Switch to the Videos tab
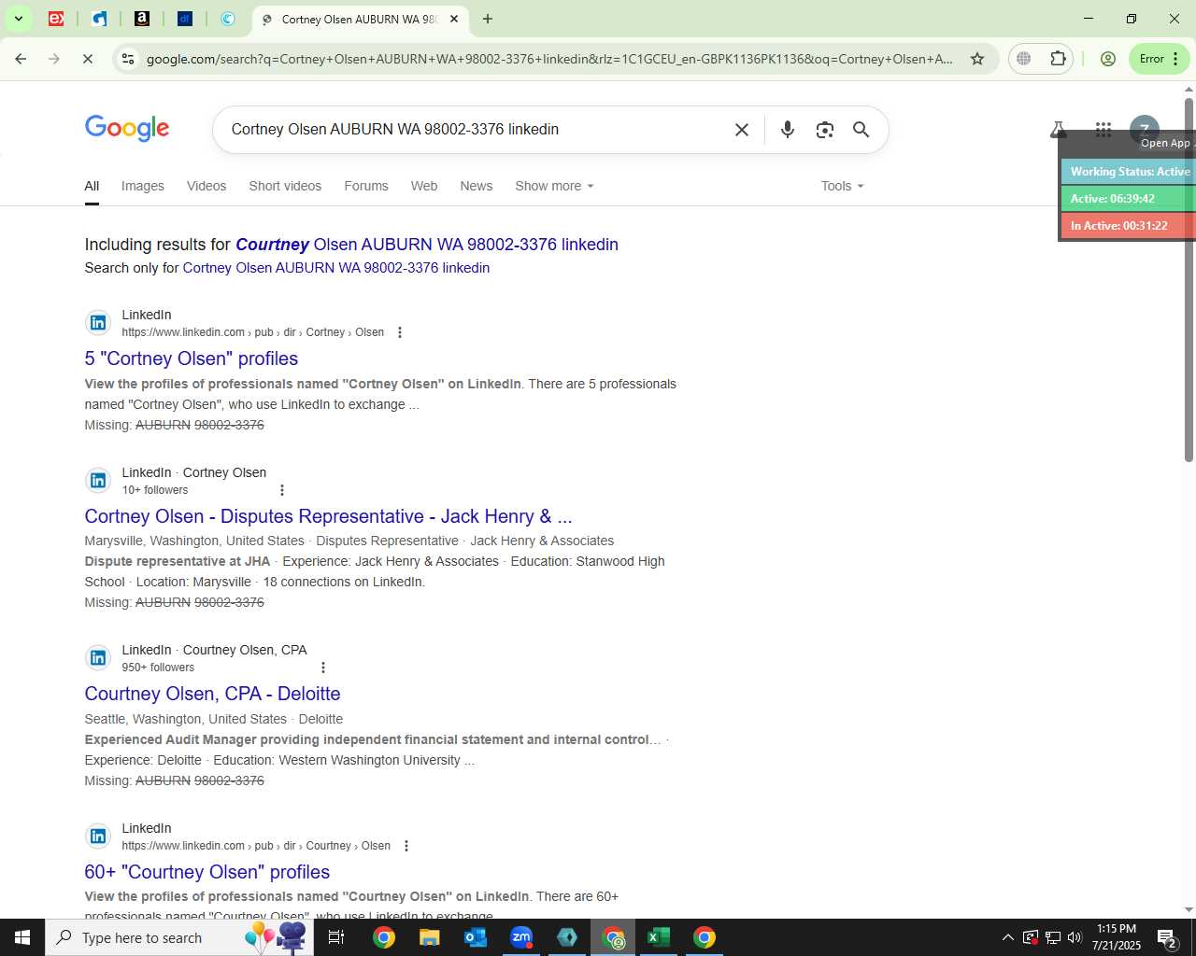Viewport: 1196px width, 956px height. pyautogui.click(x=206, y=186)
